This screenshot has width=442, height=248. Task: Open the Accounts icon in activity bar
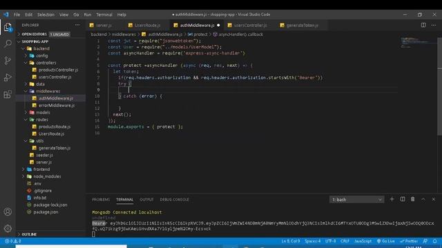[8, 211]
